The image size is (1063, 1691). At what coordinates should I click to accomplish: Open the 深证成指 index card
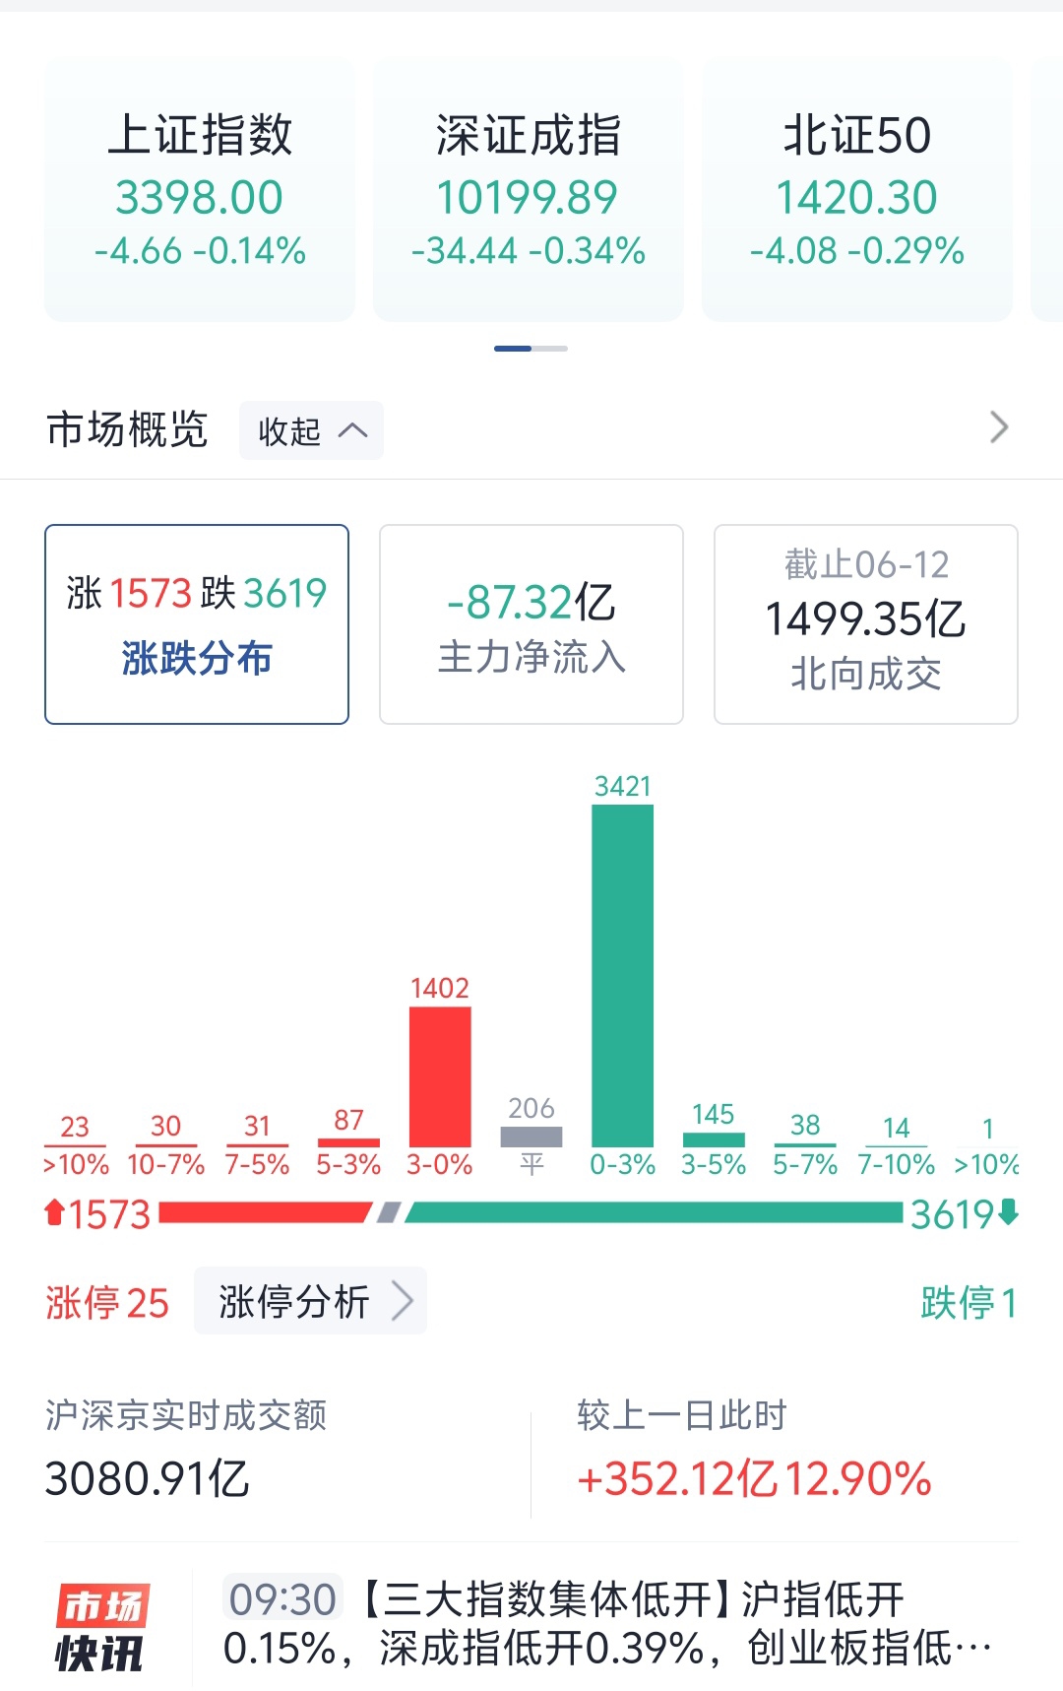click(x=529, y=190)
